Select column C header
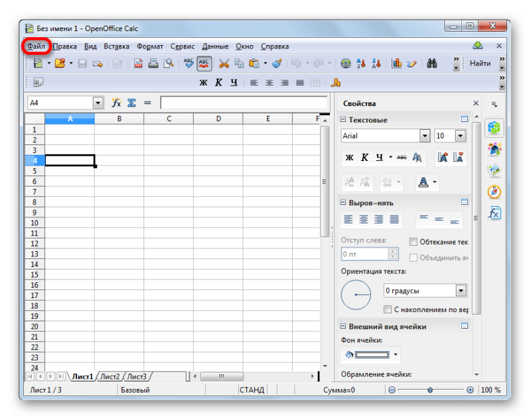531x420 pixels. coord(169,119)
